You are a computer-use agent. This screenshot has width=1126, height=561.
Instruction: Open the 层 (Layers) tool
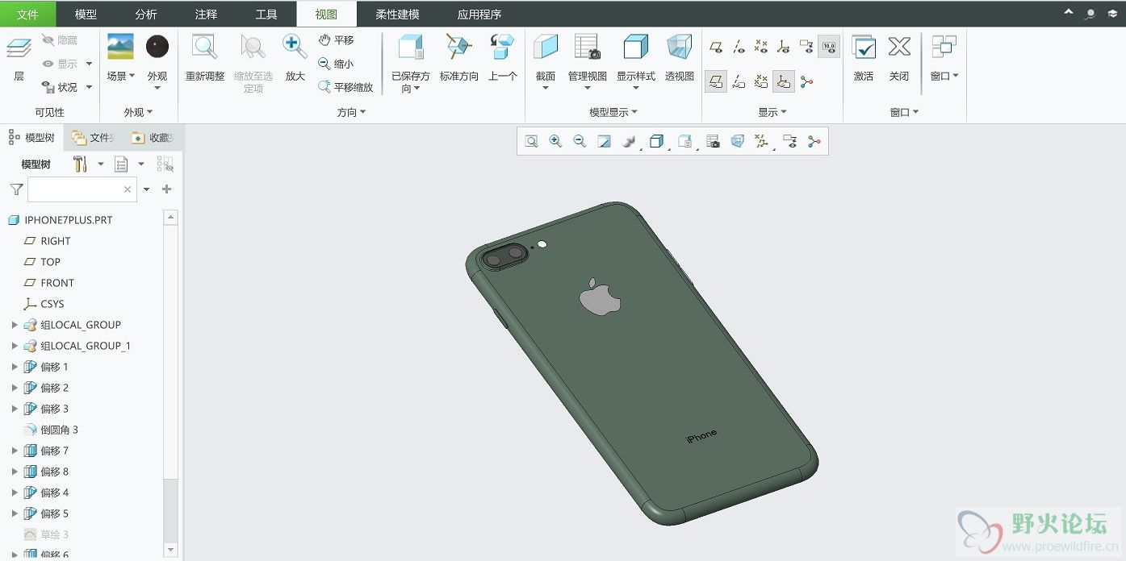coord(19,58)
